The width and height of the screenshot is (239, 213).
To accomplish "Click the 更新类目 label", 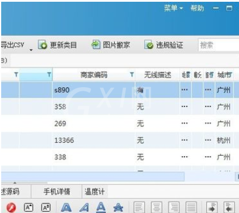I will point(63,45).
